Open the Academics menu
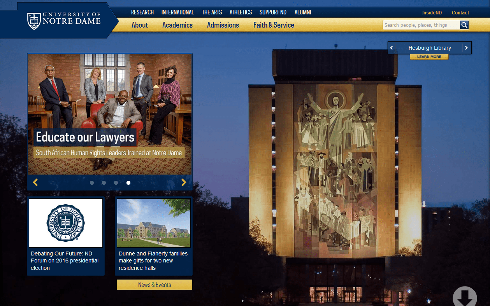 [x=177, y=25]
